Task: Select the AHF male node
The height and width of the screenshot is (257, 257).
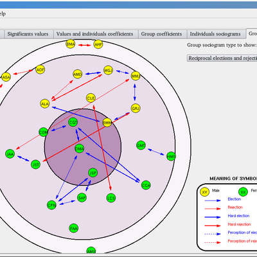Action: (x=98, y=44)
